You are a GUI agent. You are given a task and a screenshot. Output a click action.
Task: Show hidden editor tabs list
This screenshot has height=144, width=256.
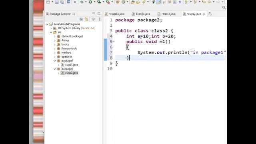[210, 14]
